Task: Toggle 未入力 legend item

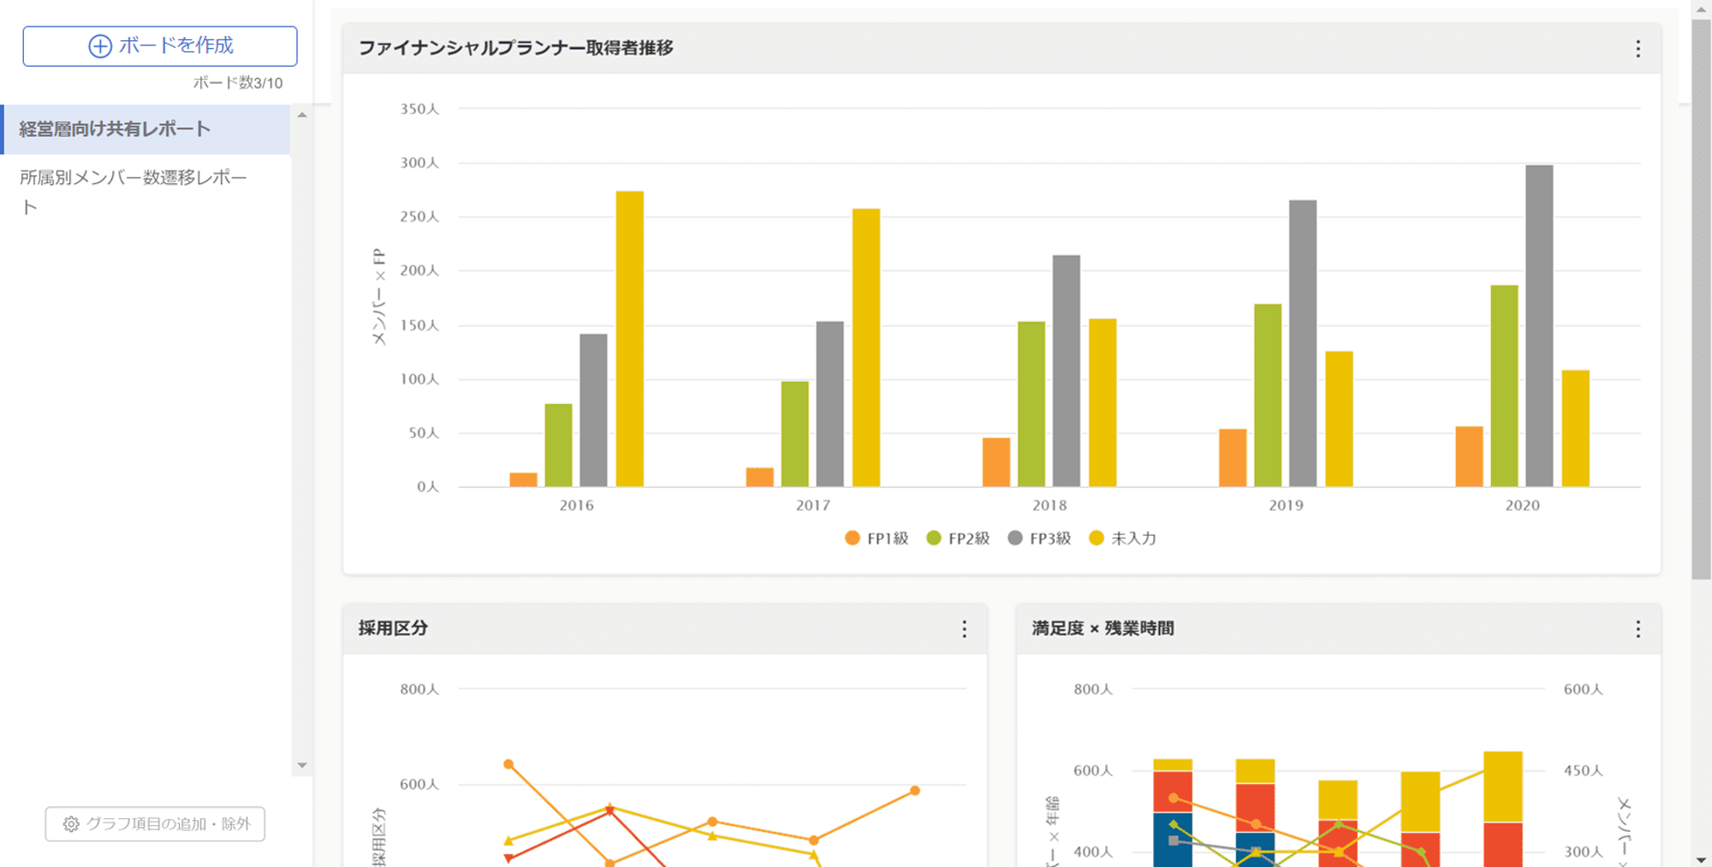Action: pos(1122,538)
